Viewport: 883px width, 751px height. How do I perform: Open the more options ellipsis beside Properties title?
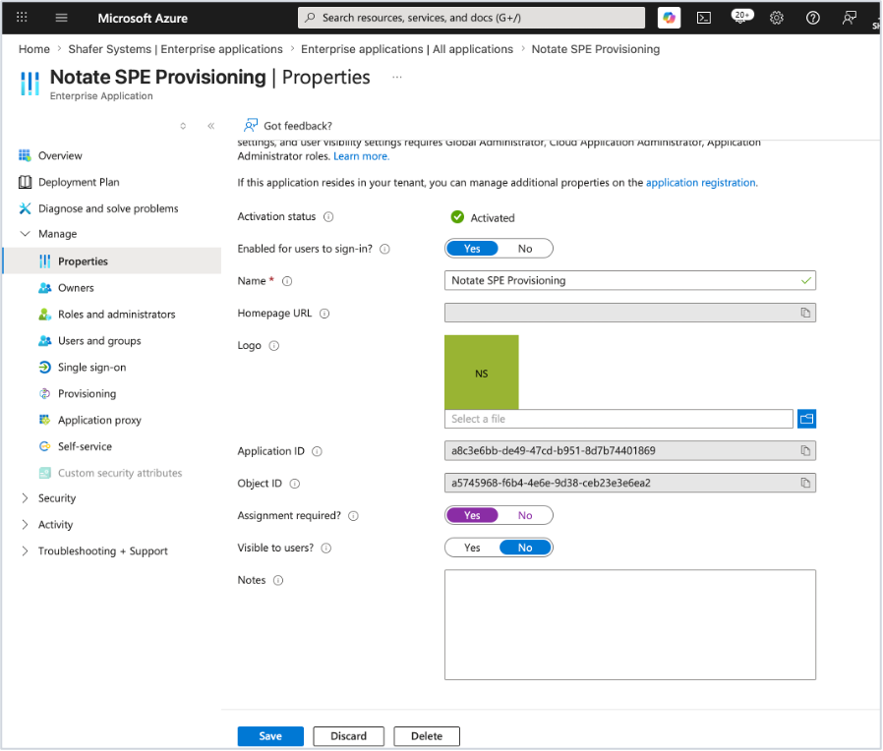[397, 77]
